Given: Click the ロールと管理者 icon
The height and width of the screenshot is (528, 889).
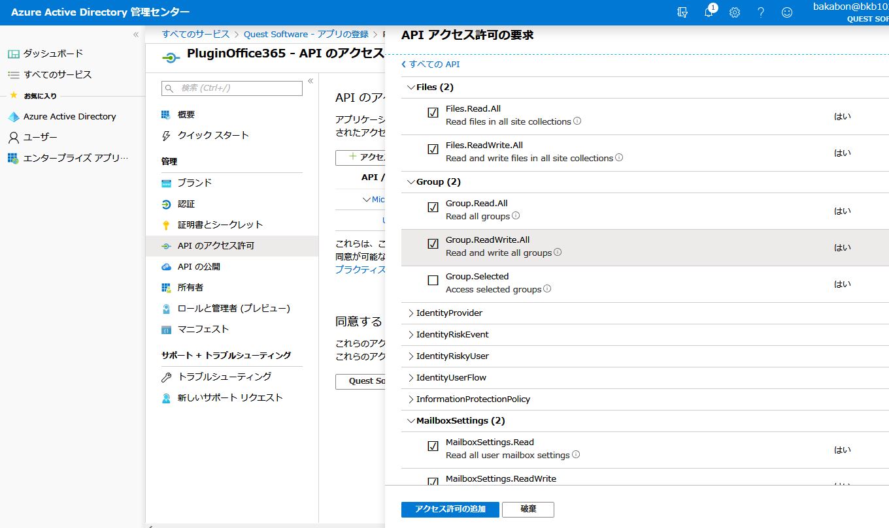Looking at the screenshot, I should point(166,309).
